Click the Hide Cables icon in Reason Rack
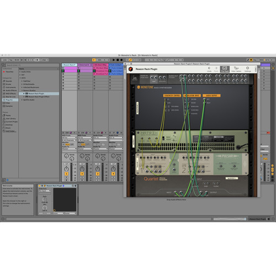This screenshot has height=276, width=276. [236, 69]
